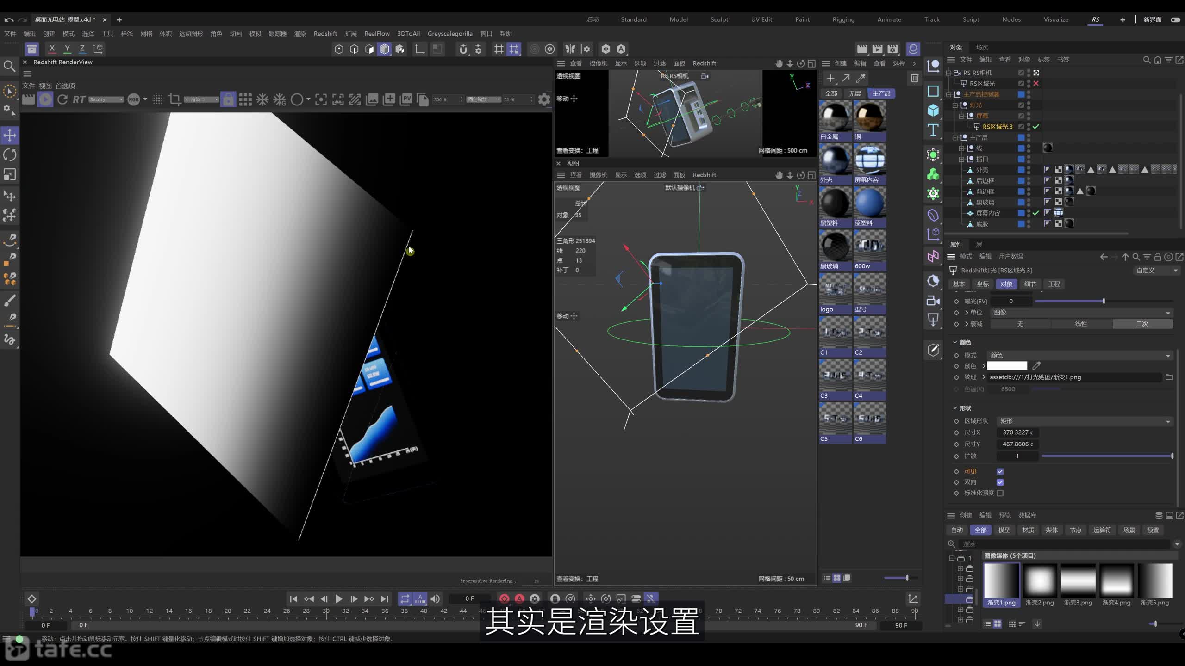Enable the 标准化强度 checkbox

1000,493
